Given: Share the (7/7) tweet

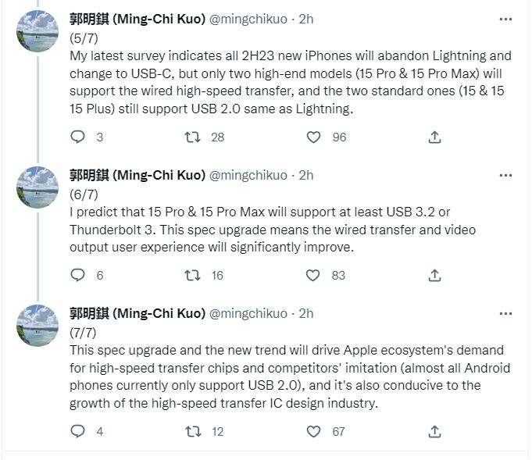Looking at the screenshot, I should [435, 431].
